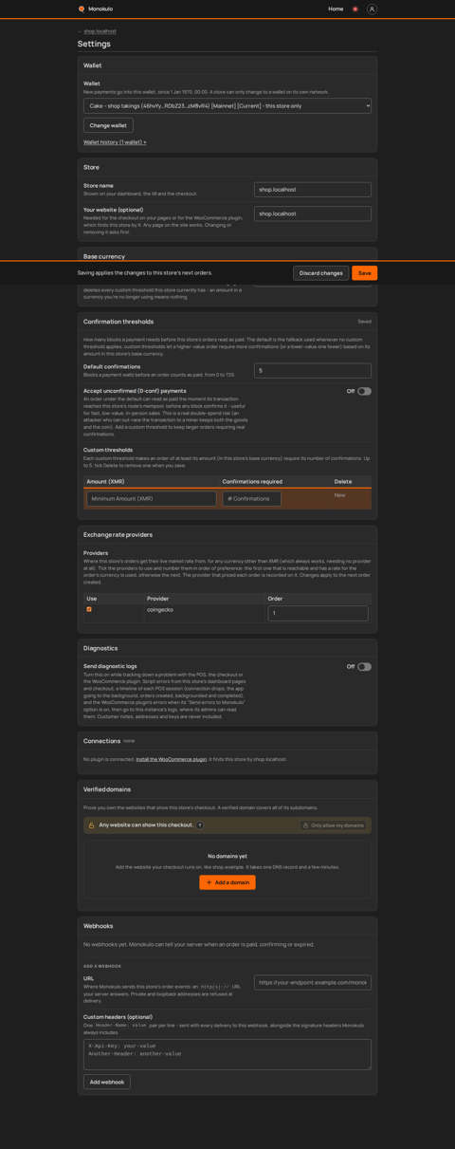
Task: Toggle Send diagnostic logs switch
Action: [x=364, y=667]
